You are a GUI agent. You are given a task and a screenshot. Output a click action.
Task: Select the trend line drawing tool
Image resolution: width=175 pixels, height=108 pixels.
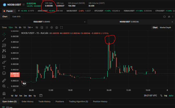(x=4, y=40)
